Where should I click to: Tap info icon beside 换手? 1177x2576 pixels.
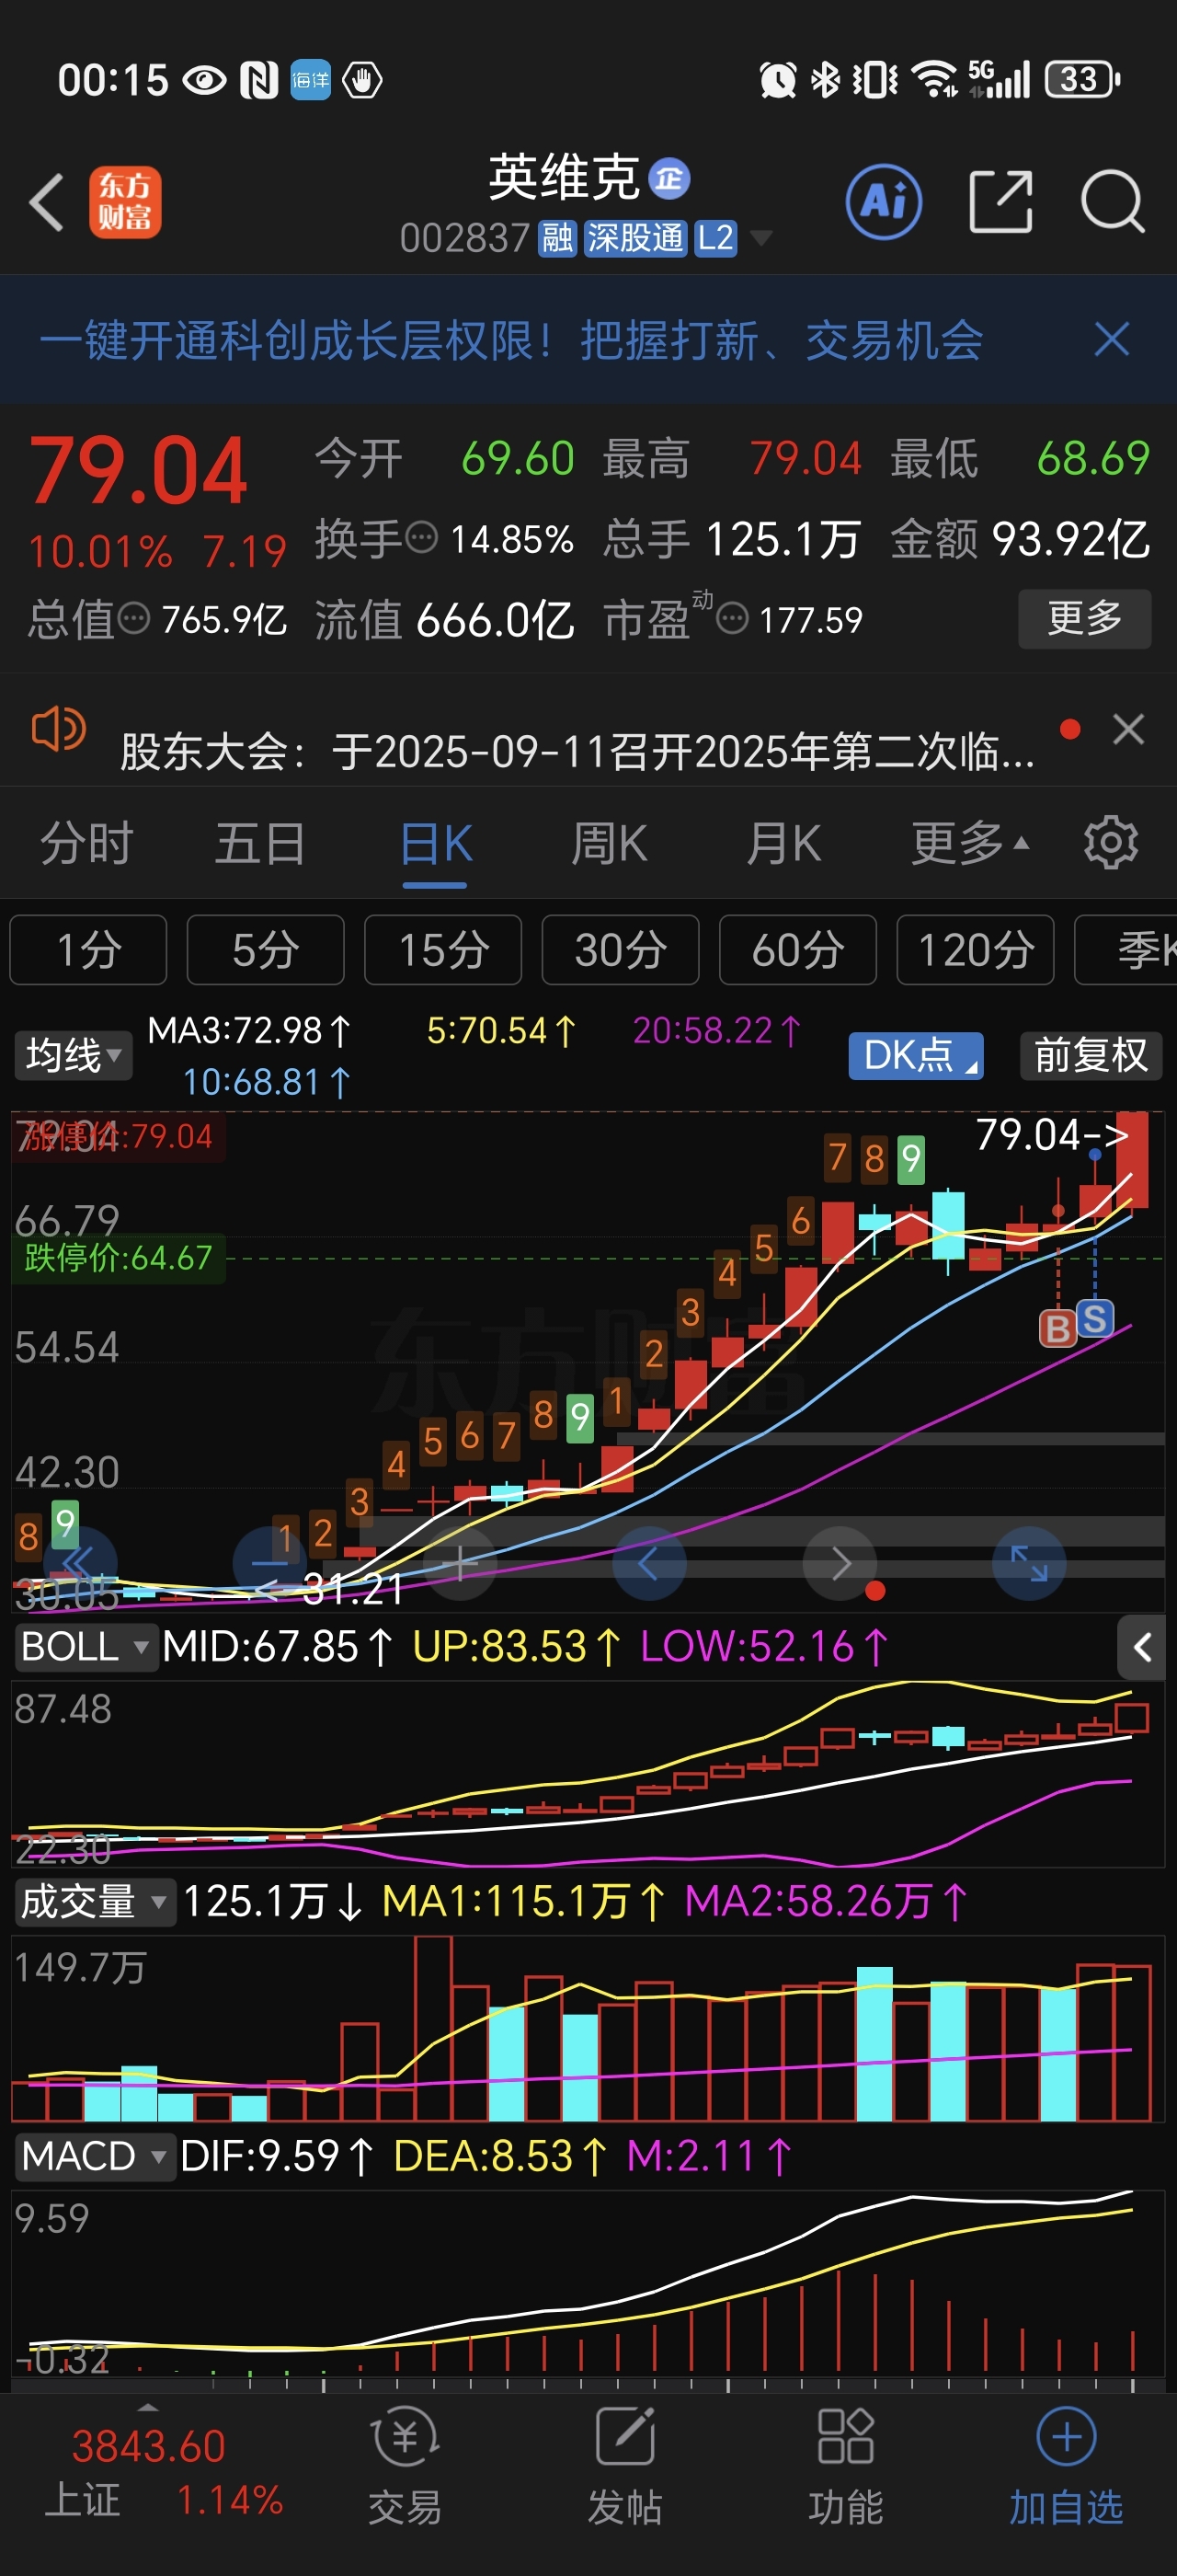coord(422,538)
